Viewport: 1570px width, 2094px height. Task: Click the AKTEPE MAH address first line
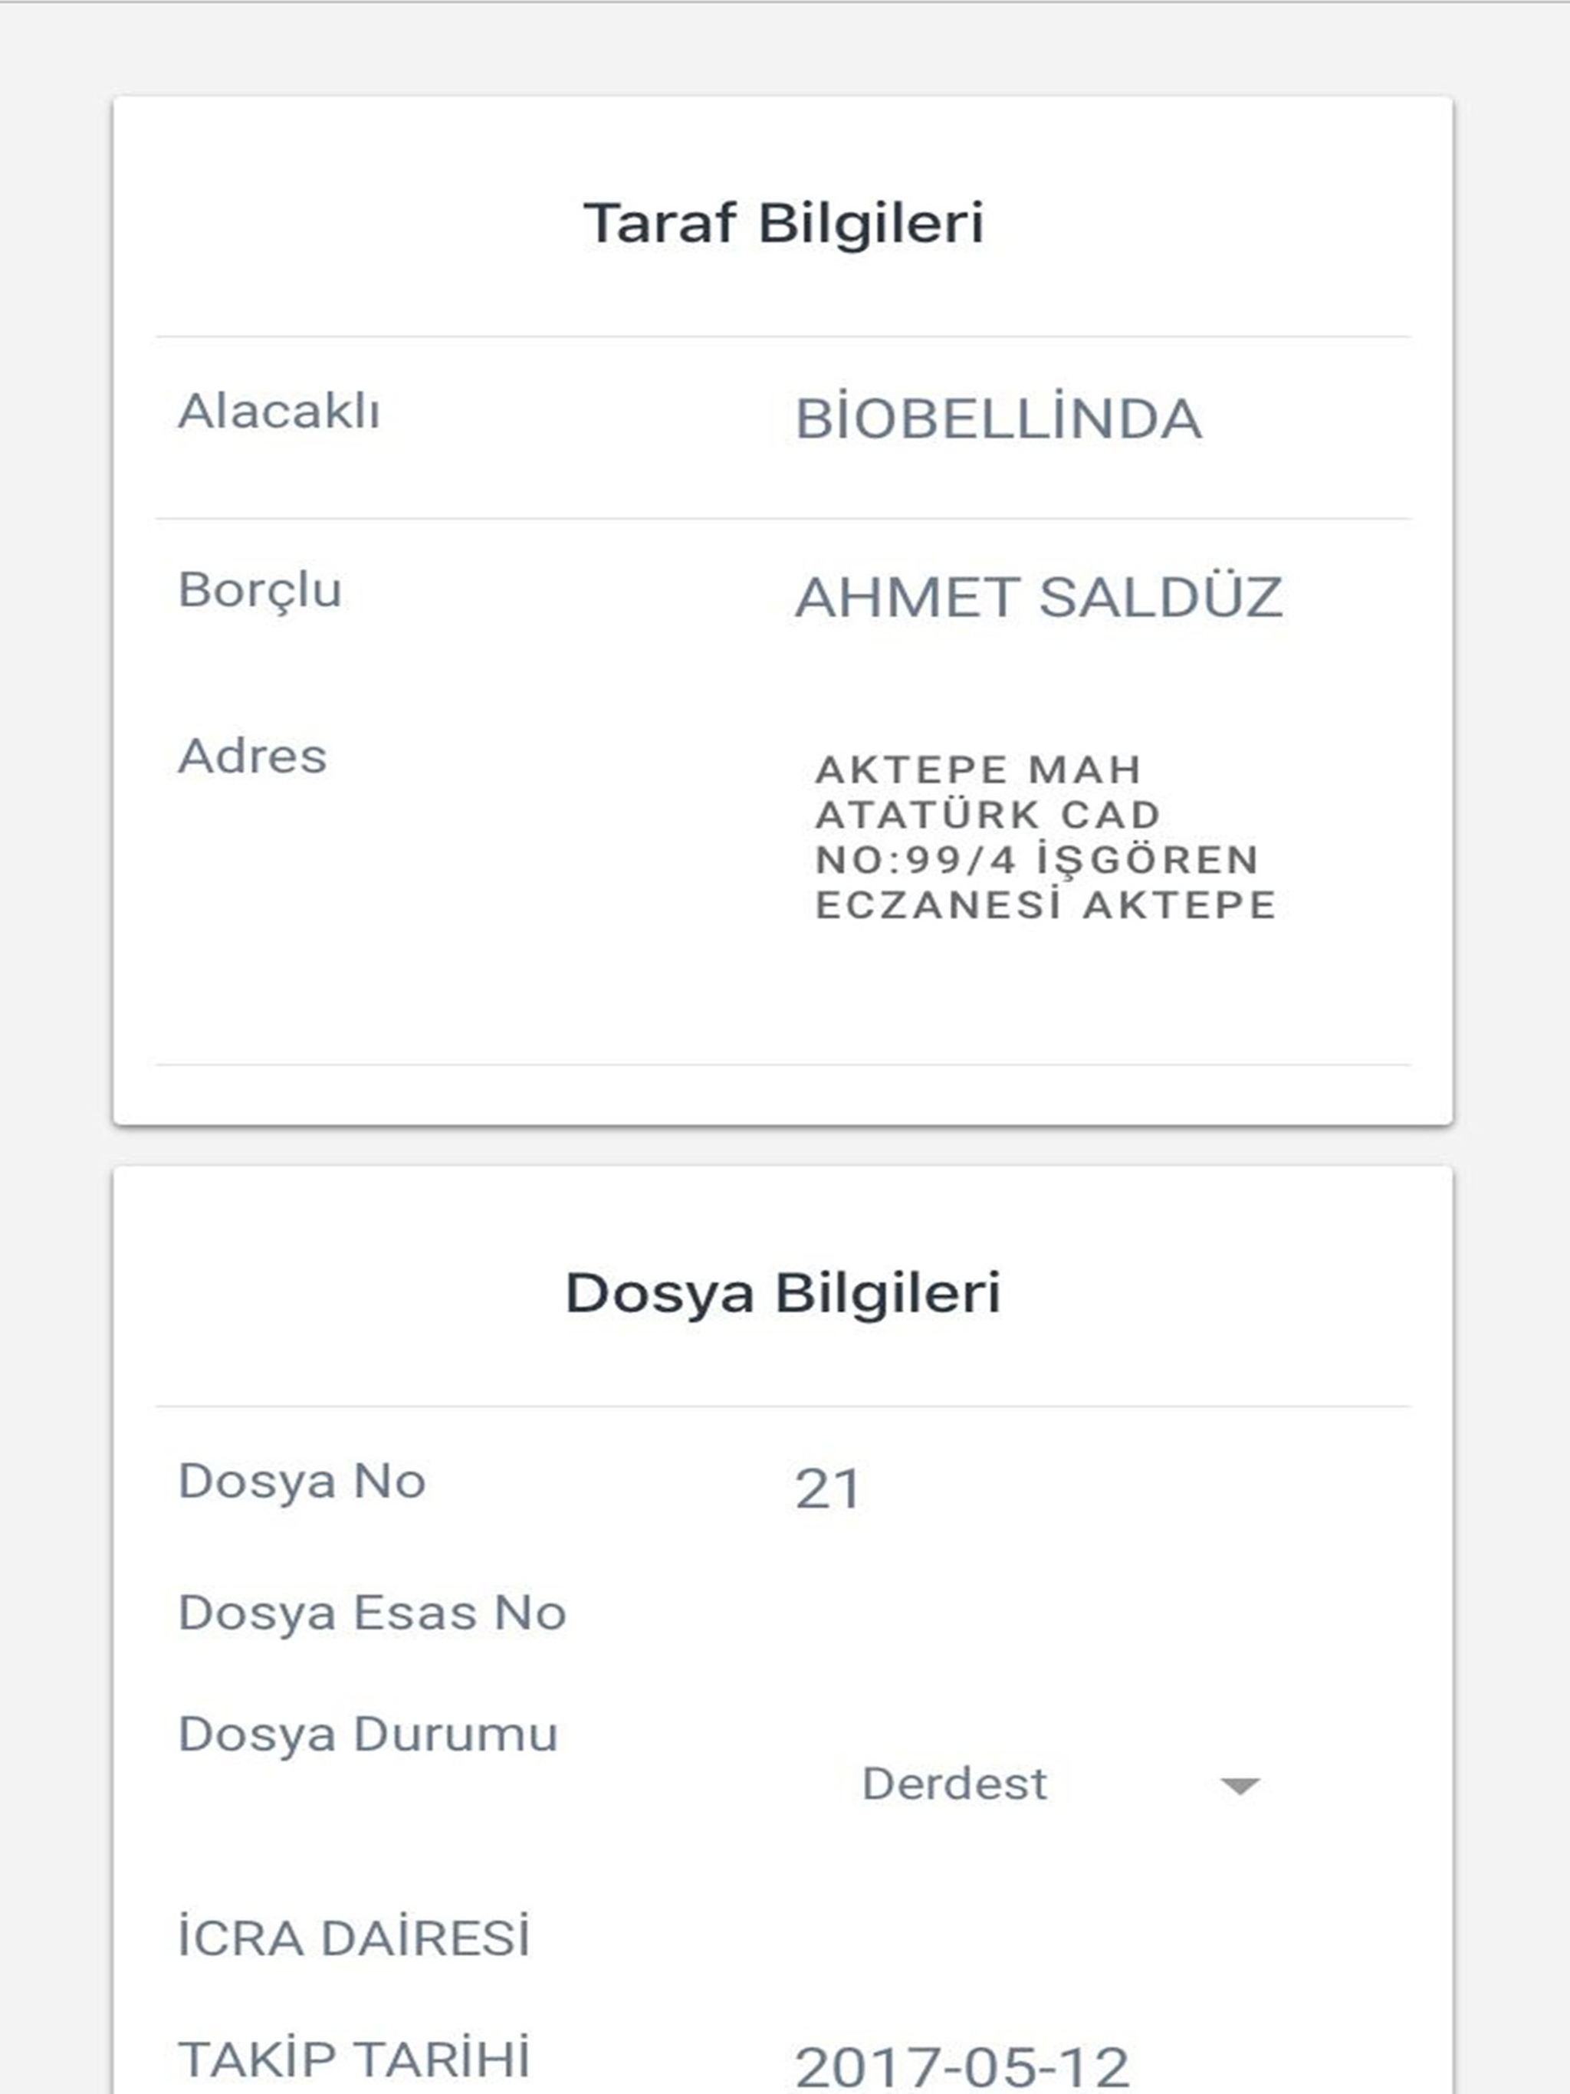(x=978, y=770)
